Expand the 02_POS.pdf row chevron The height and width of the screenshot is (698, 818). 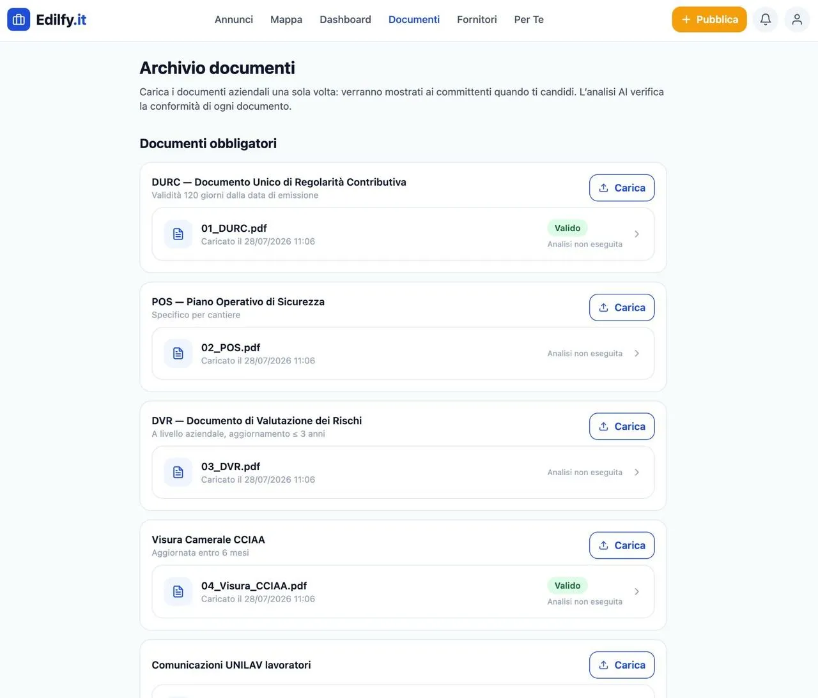[x=637, y=353]
